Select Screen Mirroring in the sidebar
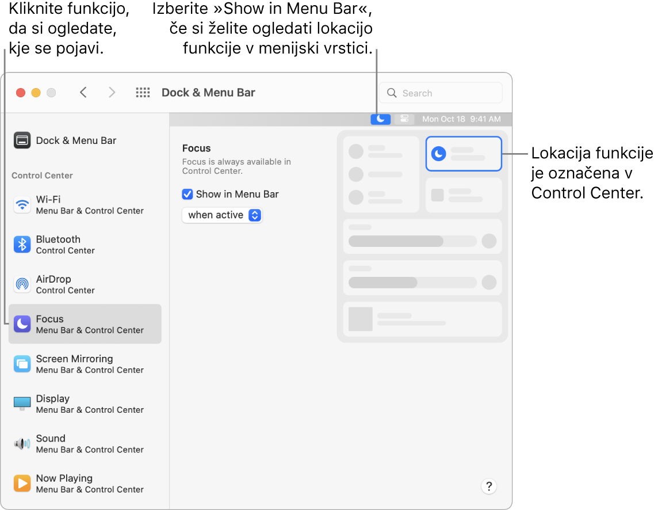 pos(85,364)
